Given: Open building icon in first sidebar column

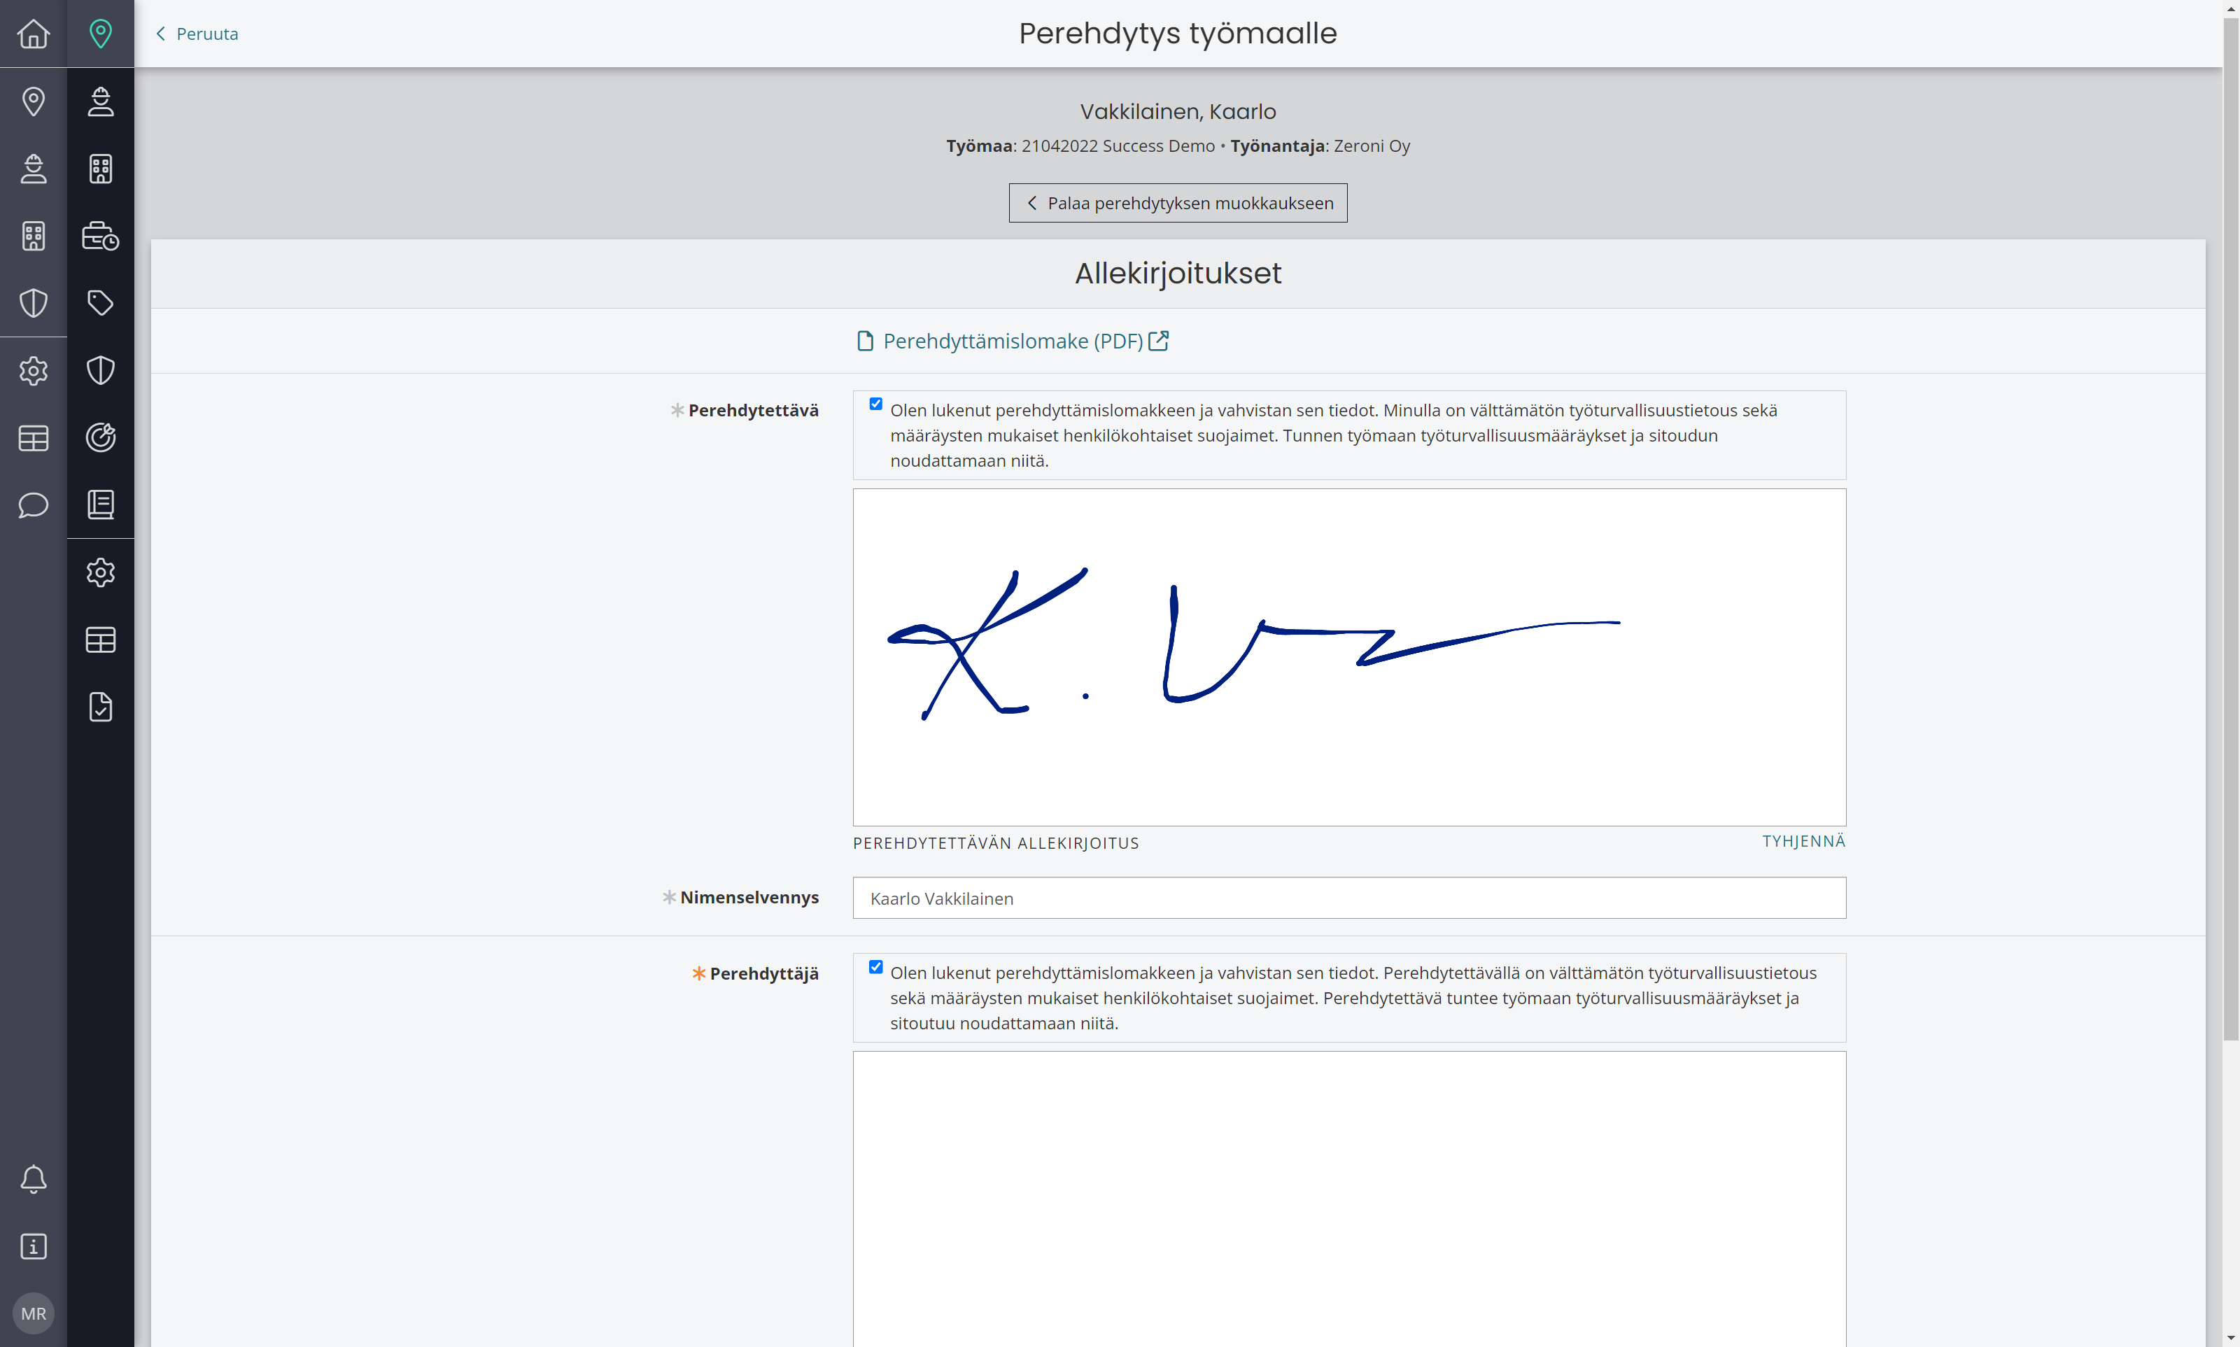Looking at the screenshot, I should coord(34,235).
